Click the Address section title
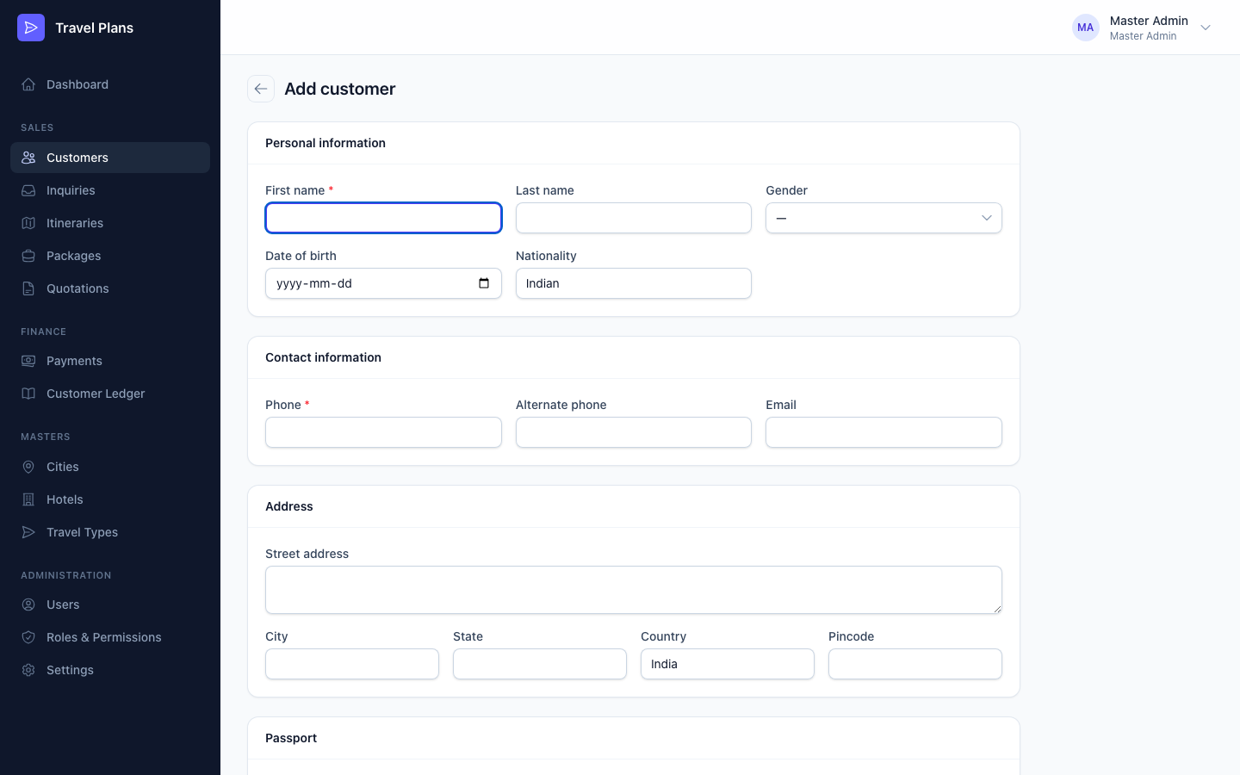This screenshot has width=1240, height=775. pyautogui.click(x=289, y=506)
